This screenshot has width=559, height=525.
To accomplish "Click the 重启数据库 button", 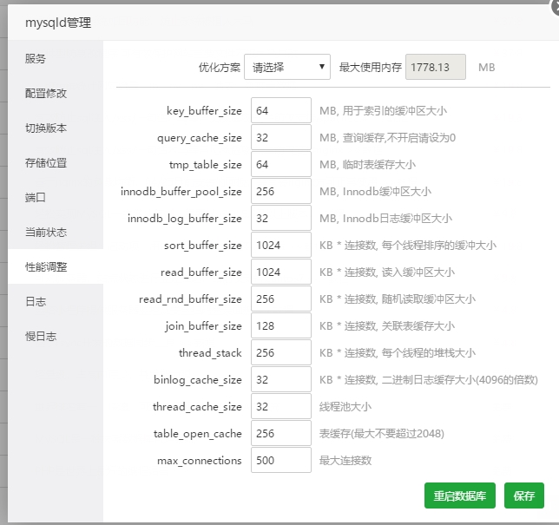I will [x=460, y=495].
